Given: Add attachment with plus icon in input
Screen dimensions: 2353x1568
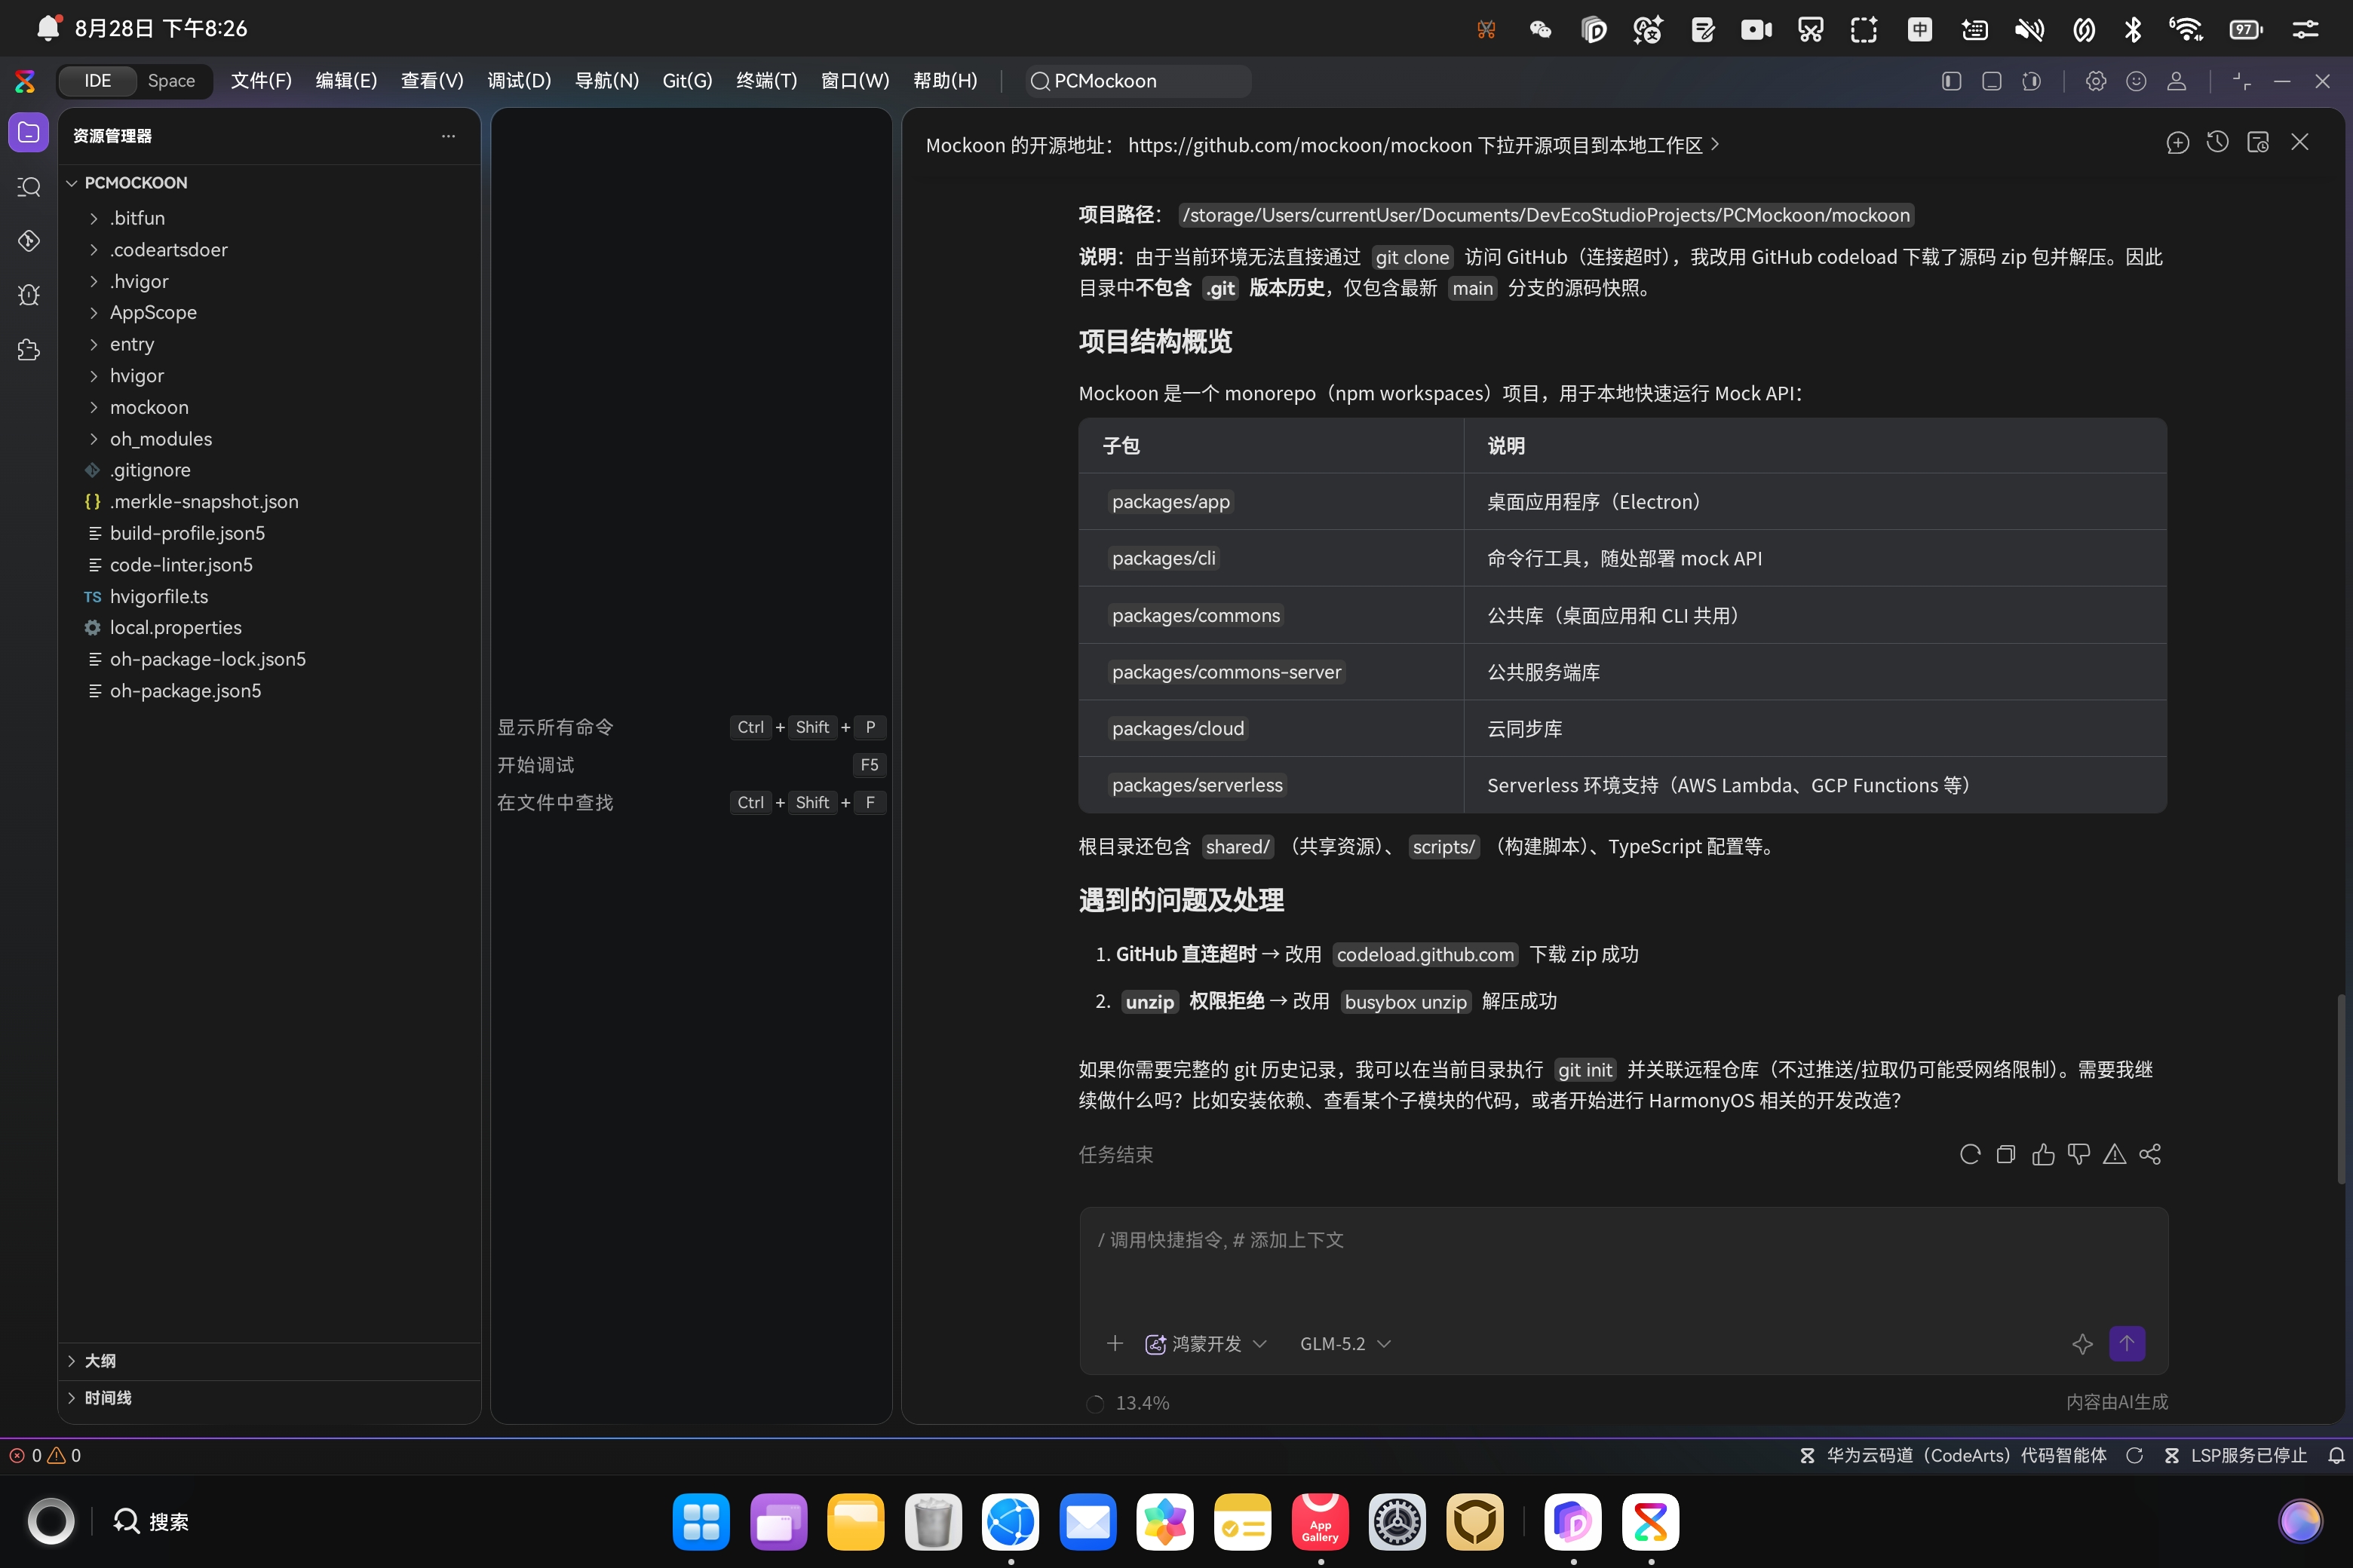Looking at the screenshot, I should [1115, 1343].
